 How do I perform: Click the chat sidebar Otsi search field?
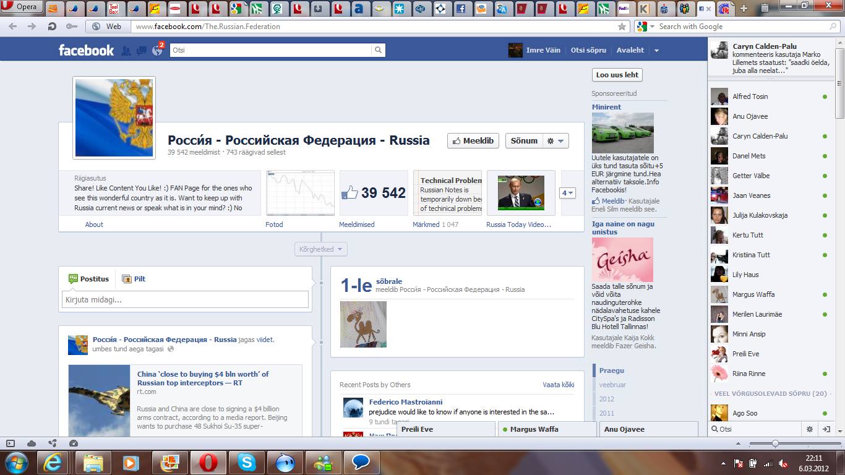coord(756,429)
